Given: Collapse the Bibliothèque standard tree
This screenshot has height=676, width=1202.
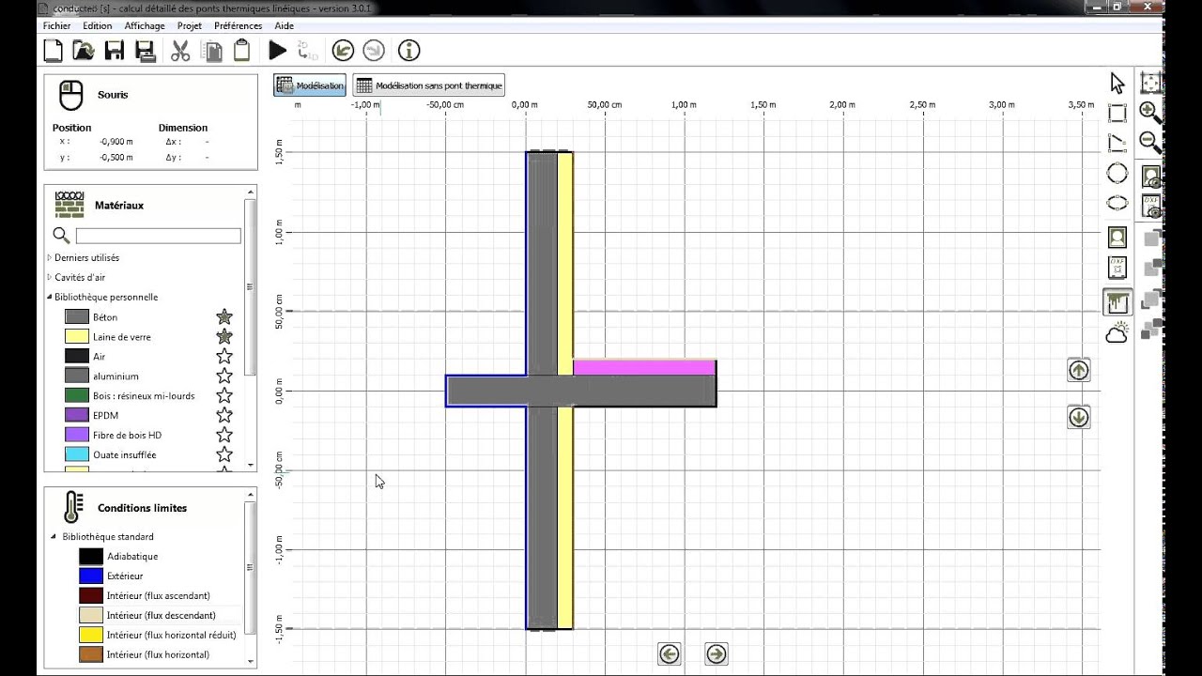Looking at the screenshot, I should [x=54, y=537].
